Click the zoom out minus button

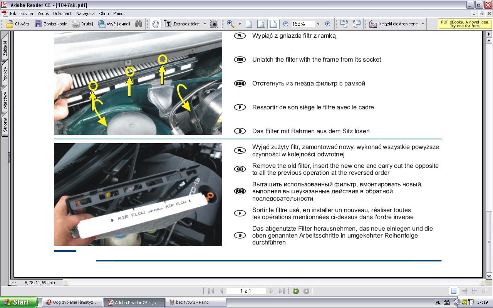pyautogui.click(x=286, y=24)
